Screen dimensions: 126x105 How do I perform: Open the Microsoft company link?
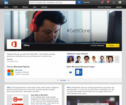[19, 70]
